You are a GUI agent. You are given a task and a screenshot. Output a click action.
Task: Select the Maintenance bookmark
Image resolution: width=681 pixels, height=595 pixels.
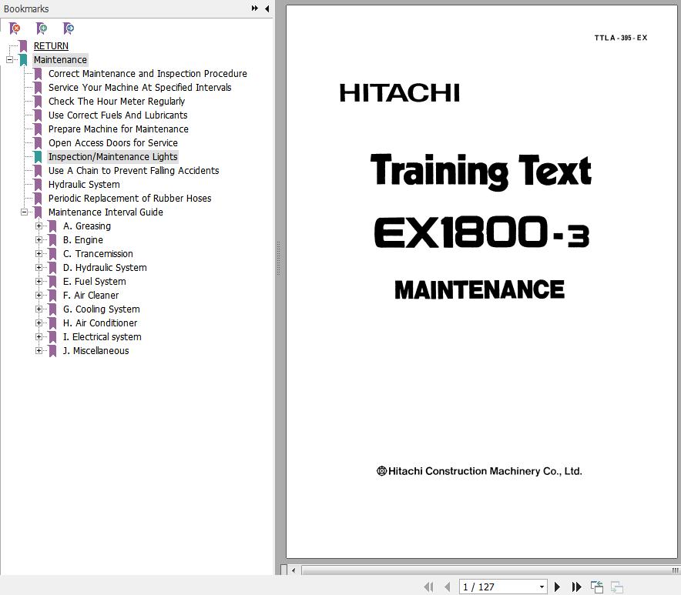click(x=60, y=60)
